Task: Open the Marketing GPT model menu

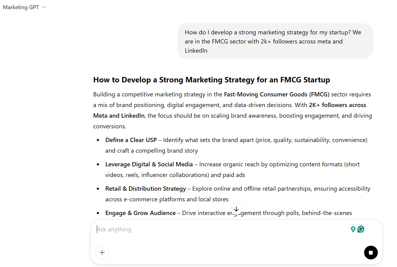Action: tap(21, 7)
